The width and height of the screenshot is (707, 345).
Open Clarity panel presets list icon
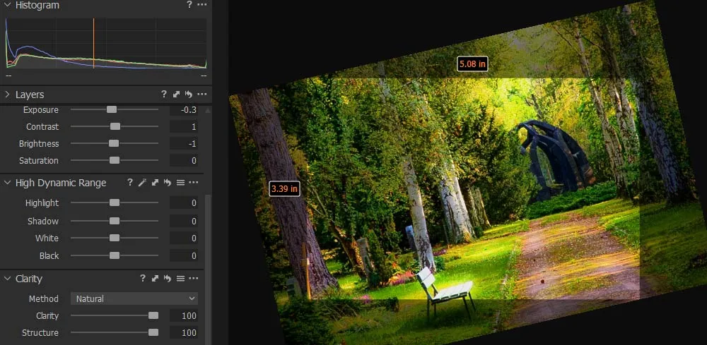tap(180, 279)
